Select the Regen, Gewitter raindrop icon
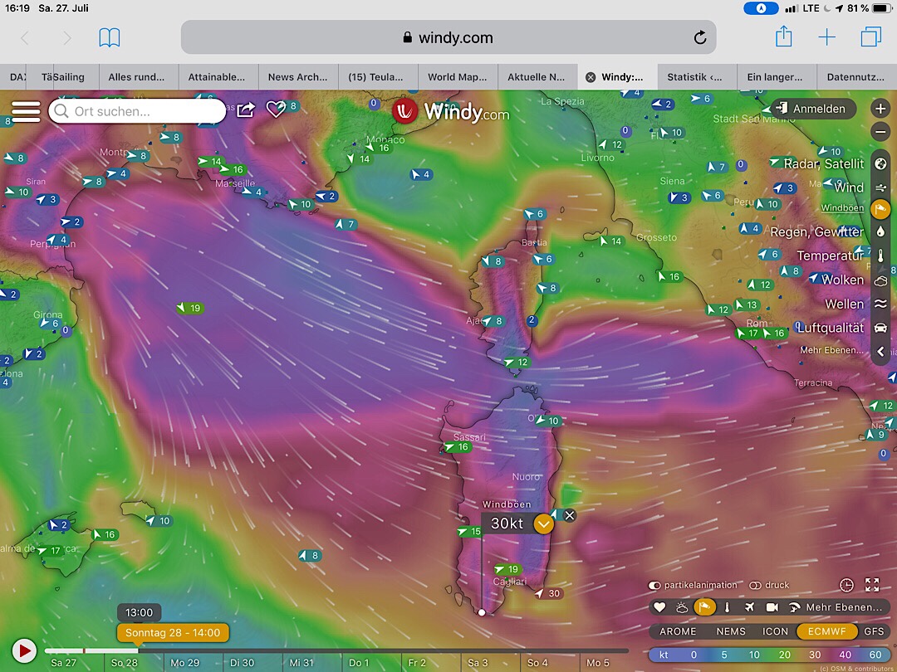The height and width of the screenshot is (672, 897). coord(881,232)
